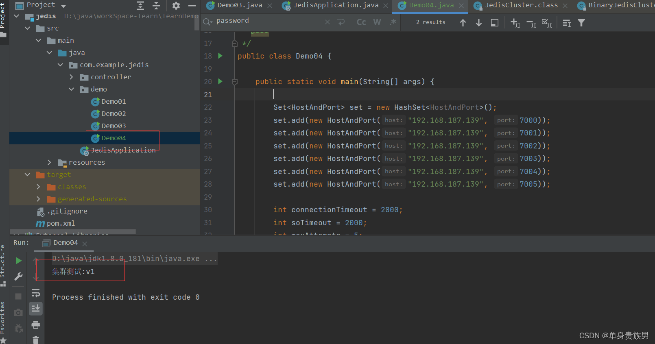Open the Structure side tool window
Screen dimensions: 655x344
pos(3,265)
